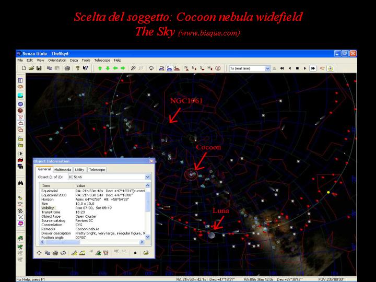Move the view down with green arrow

(x=108, y=68)
